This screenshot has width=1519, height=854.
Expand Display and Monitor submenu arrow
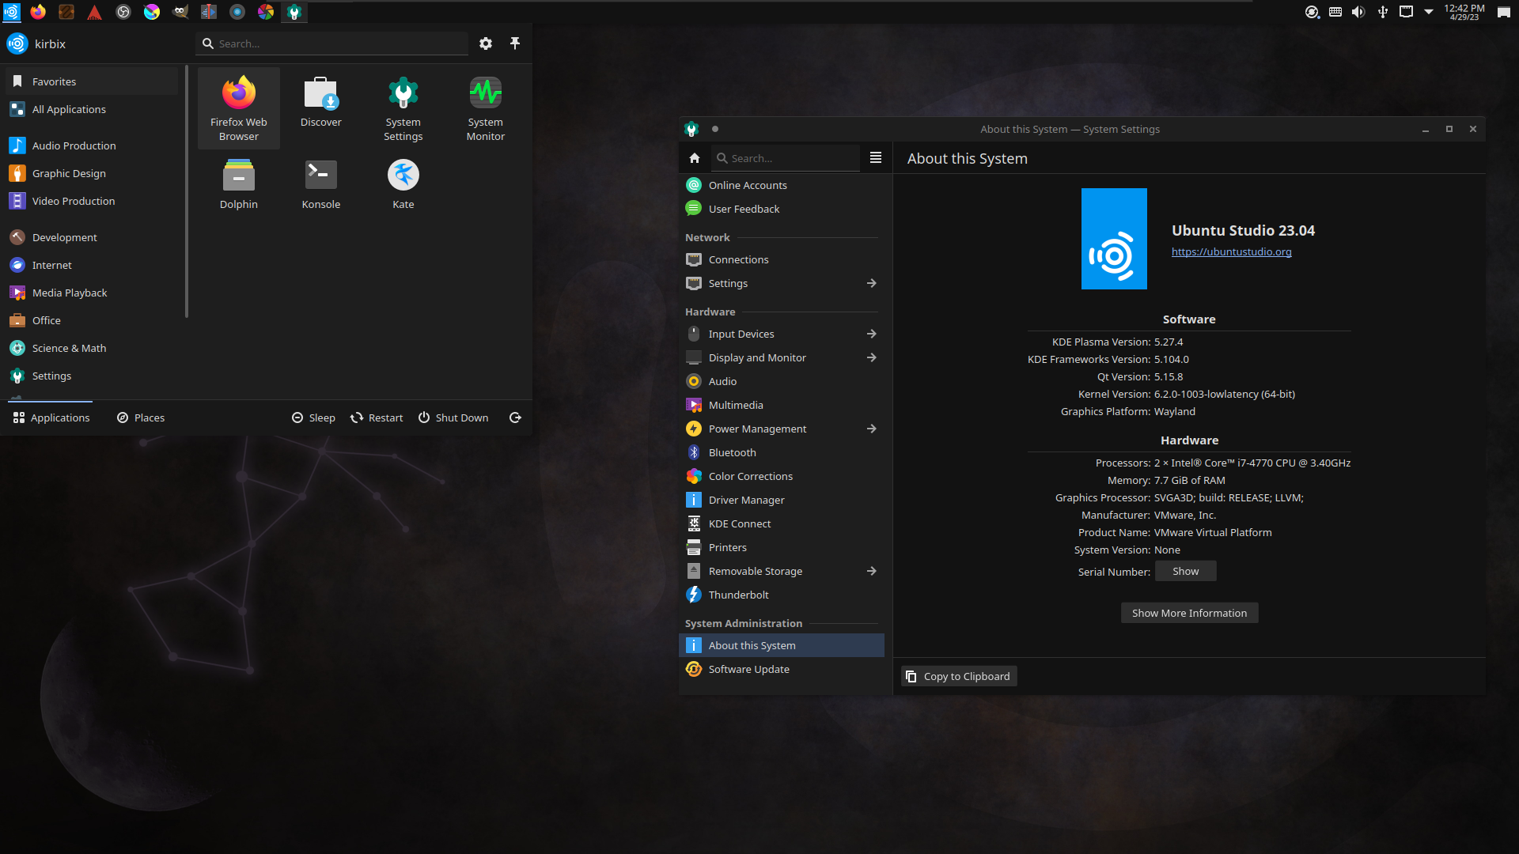click(871, 357)
